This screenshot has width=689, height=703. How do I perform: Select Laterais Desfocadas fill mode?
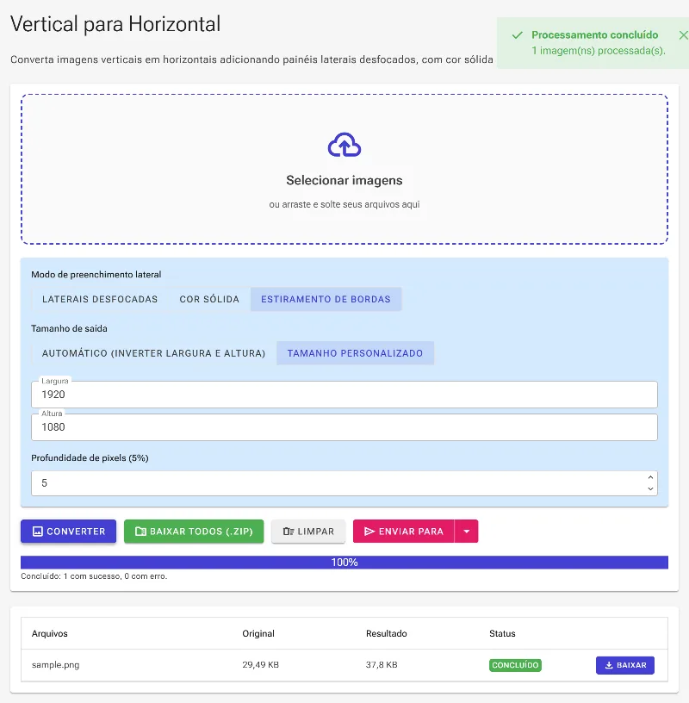click(100, 299)
